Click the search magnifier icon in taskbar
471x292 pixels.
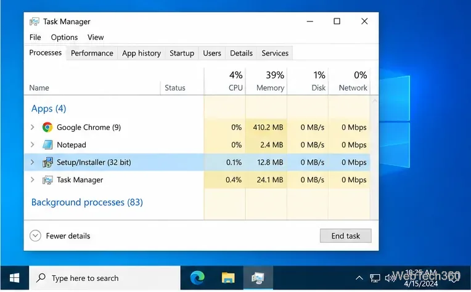41,278
